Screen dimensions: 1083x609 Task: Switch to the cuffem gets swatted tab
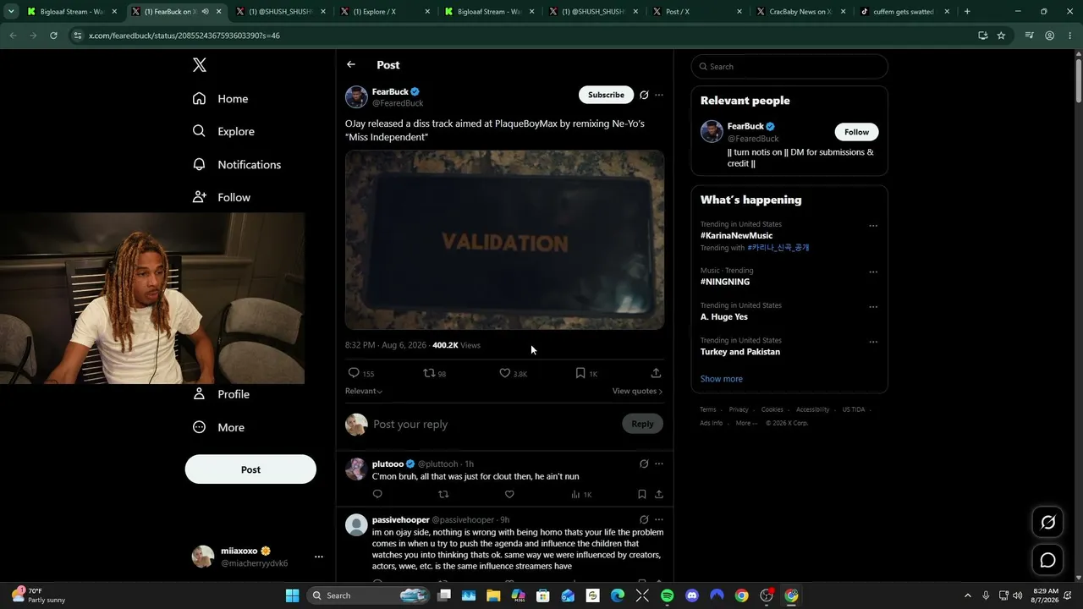pyautogui.click(x=903, y=12)
